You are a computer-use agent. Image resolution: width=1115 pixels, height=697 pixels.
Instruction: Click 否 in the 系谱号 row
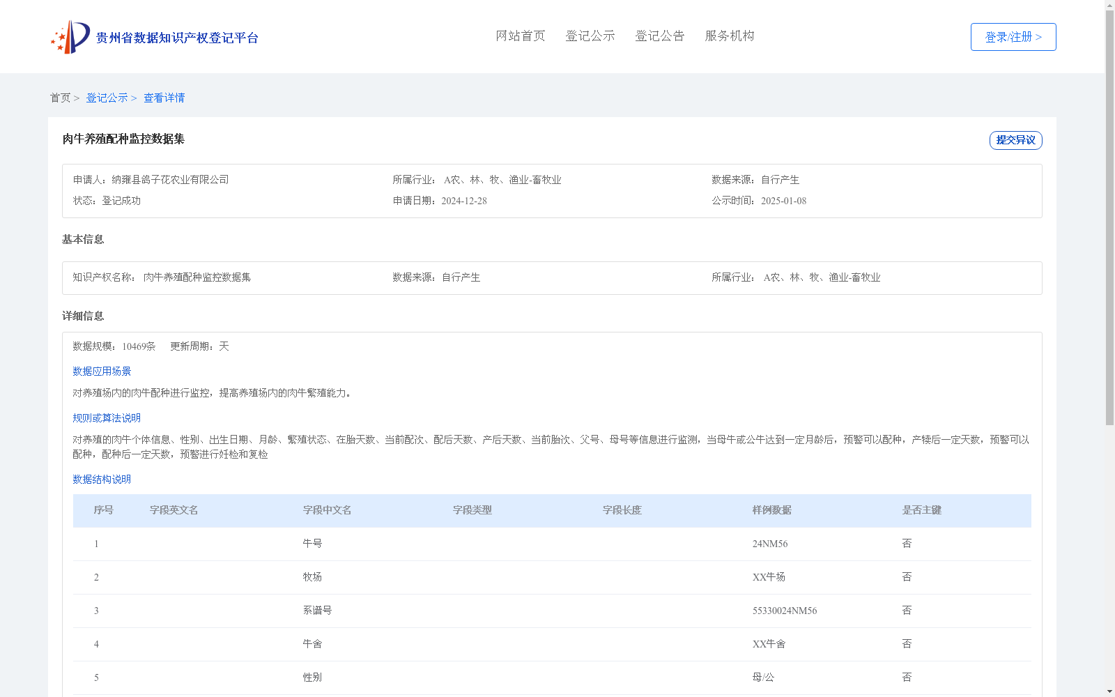pos(907,611)
